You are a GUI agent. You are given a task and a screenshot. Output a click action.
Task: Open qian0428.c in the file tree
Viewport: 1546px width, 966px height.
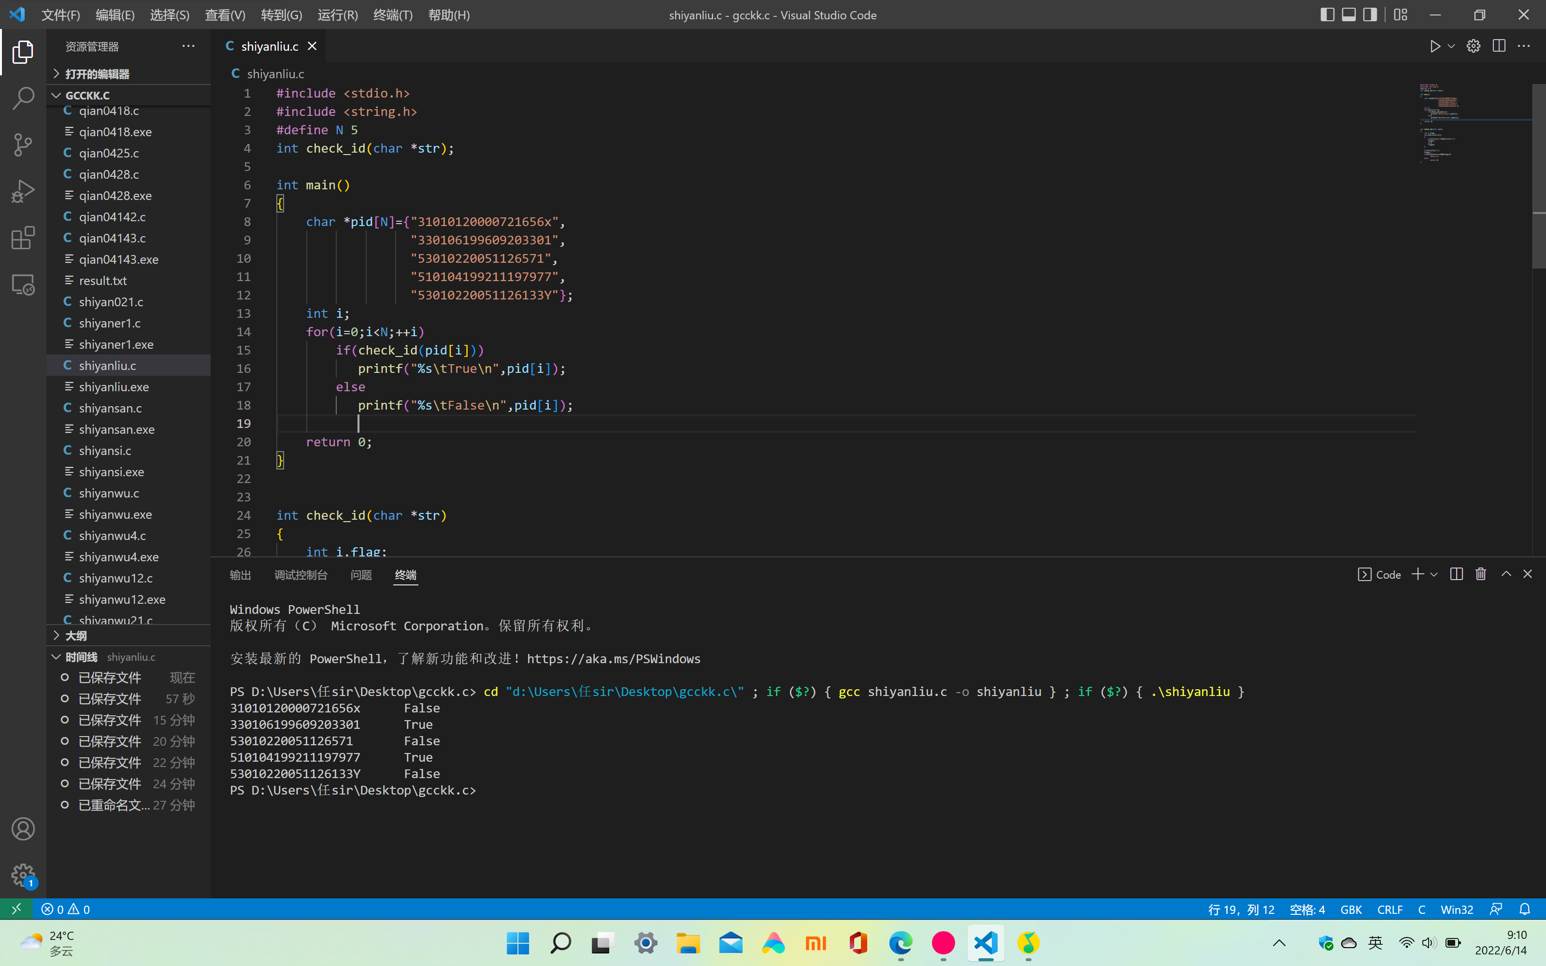coord(129,174)
